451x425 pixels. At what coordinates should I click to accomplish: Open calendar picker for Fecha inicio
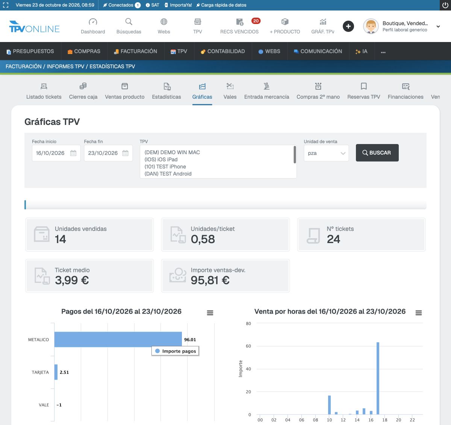click(73, 153)
